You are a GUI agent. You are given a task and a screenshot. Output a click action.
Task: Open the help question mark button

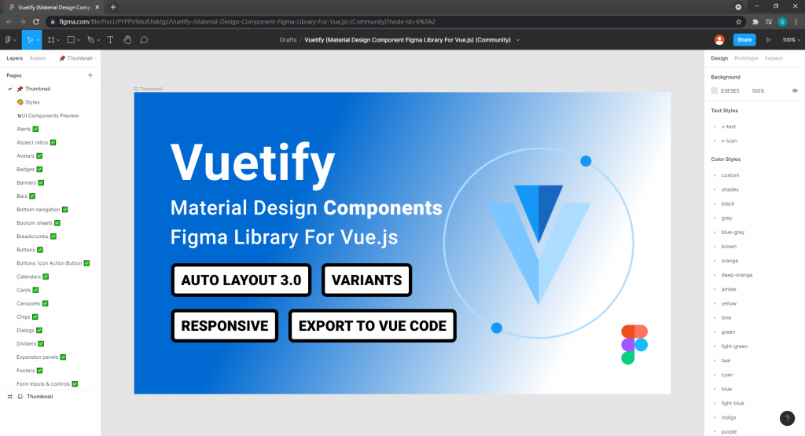click(787, 418)
